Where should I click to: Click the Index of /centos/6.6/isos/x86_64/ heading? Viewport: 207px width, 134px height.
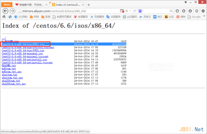pyautogui.click(x=59, y=26)
